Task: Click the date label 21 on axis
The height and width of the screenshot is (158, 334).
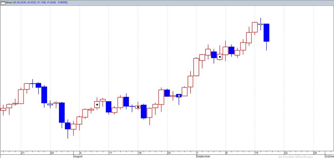Action: click(23, 153)
